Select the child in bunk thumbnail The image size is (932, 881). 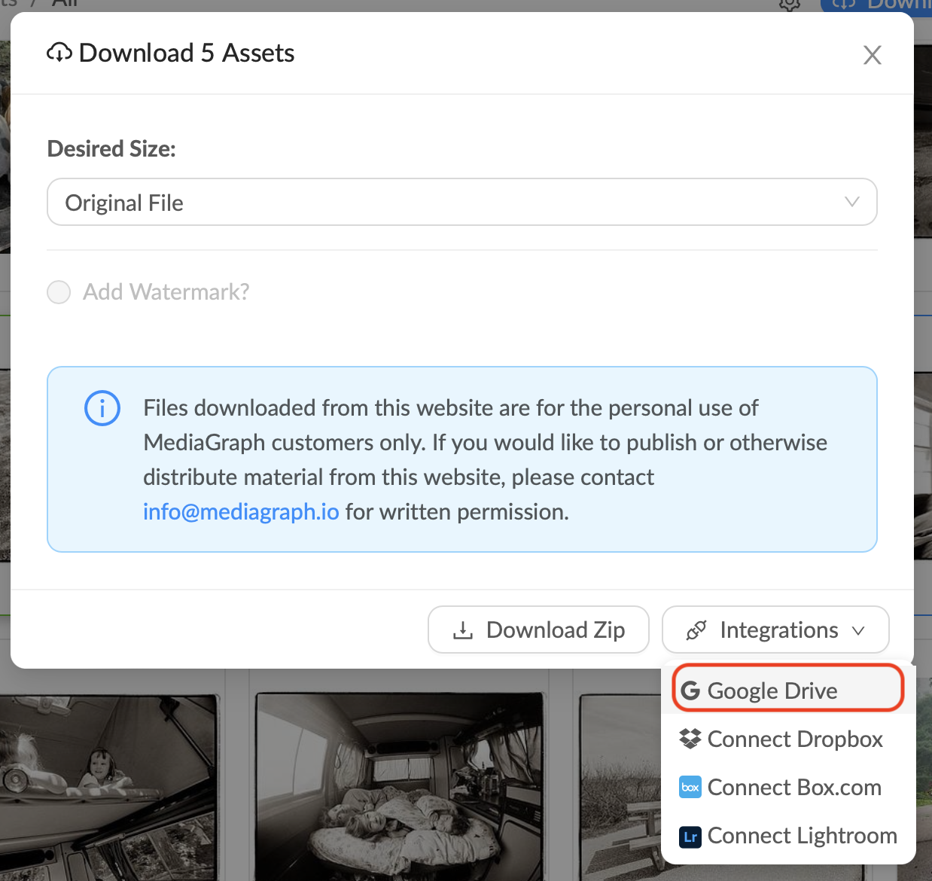(x=109, y=787)
